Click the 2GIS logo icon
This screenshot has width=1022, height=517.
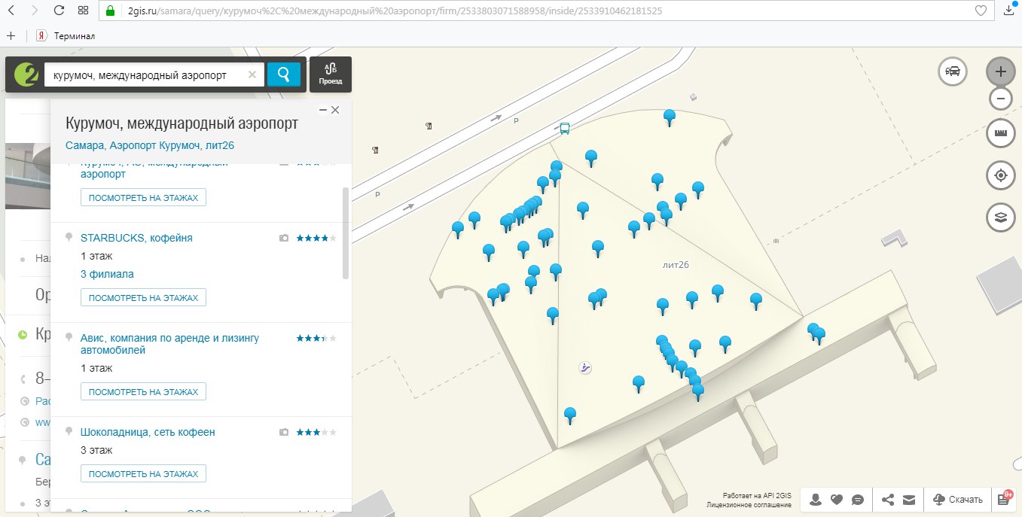(x=26, y=75)
